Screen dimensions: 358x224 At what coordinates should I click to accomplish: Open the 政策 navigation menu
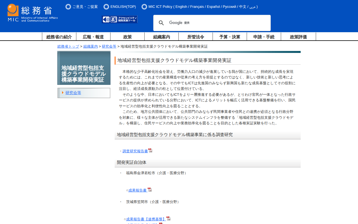[127, 37]
